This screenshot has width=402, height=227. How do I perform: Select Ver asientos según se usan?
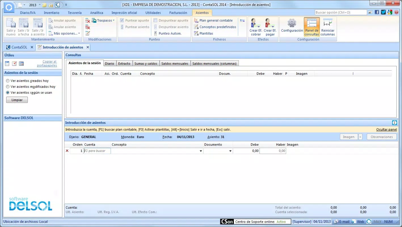8,93
